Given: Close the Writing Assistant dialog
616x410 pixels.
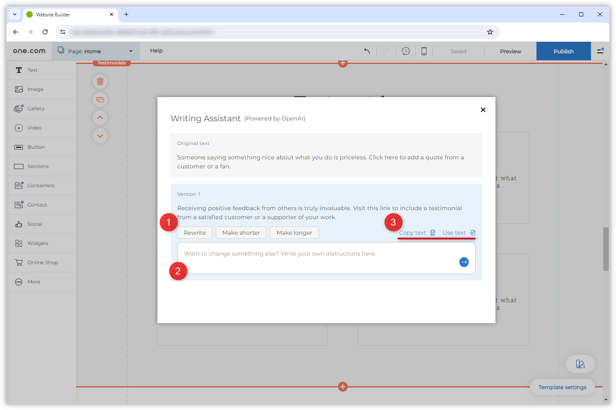Looking at the screenshot, I should (483, 110).
